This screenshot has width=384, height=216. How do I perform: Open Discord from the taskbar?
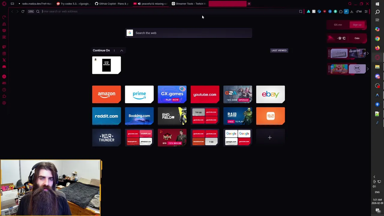pyautogui.click(x=377, y=76)
